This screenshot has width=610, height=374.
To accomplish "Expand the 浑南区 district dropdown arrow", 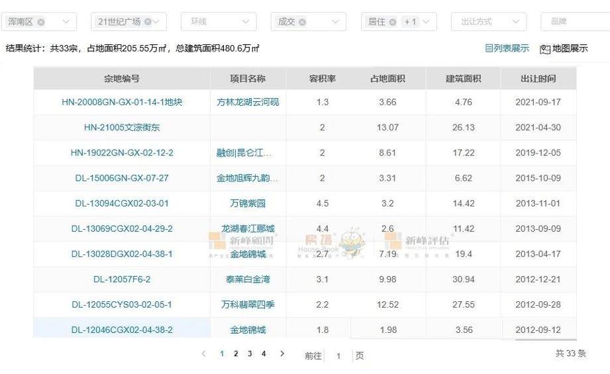I will [x=65, y=22].
